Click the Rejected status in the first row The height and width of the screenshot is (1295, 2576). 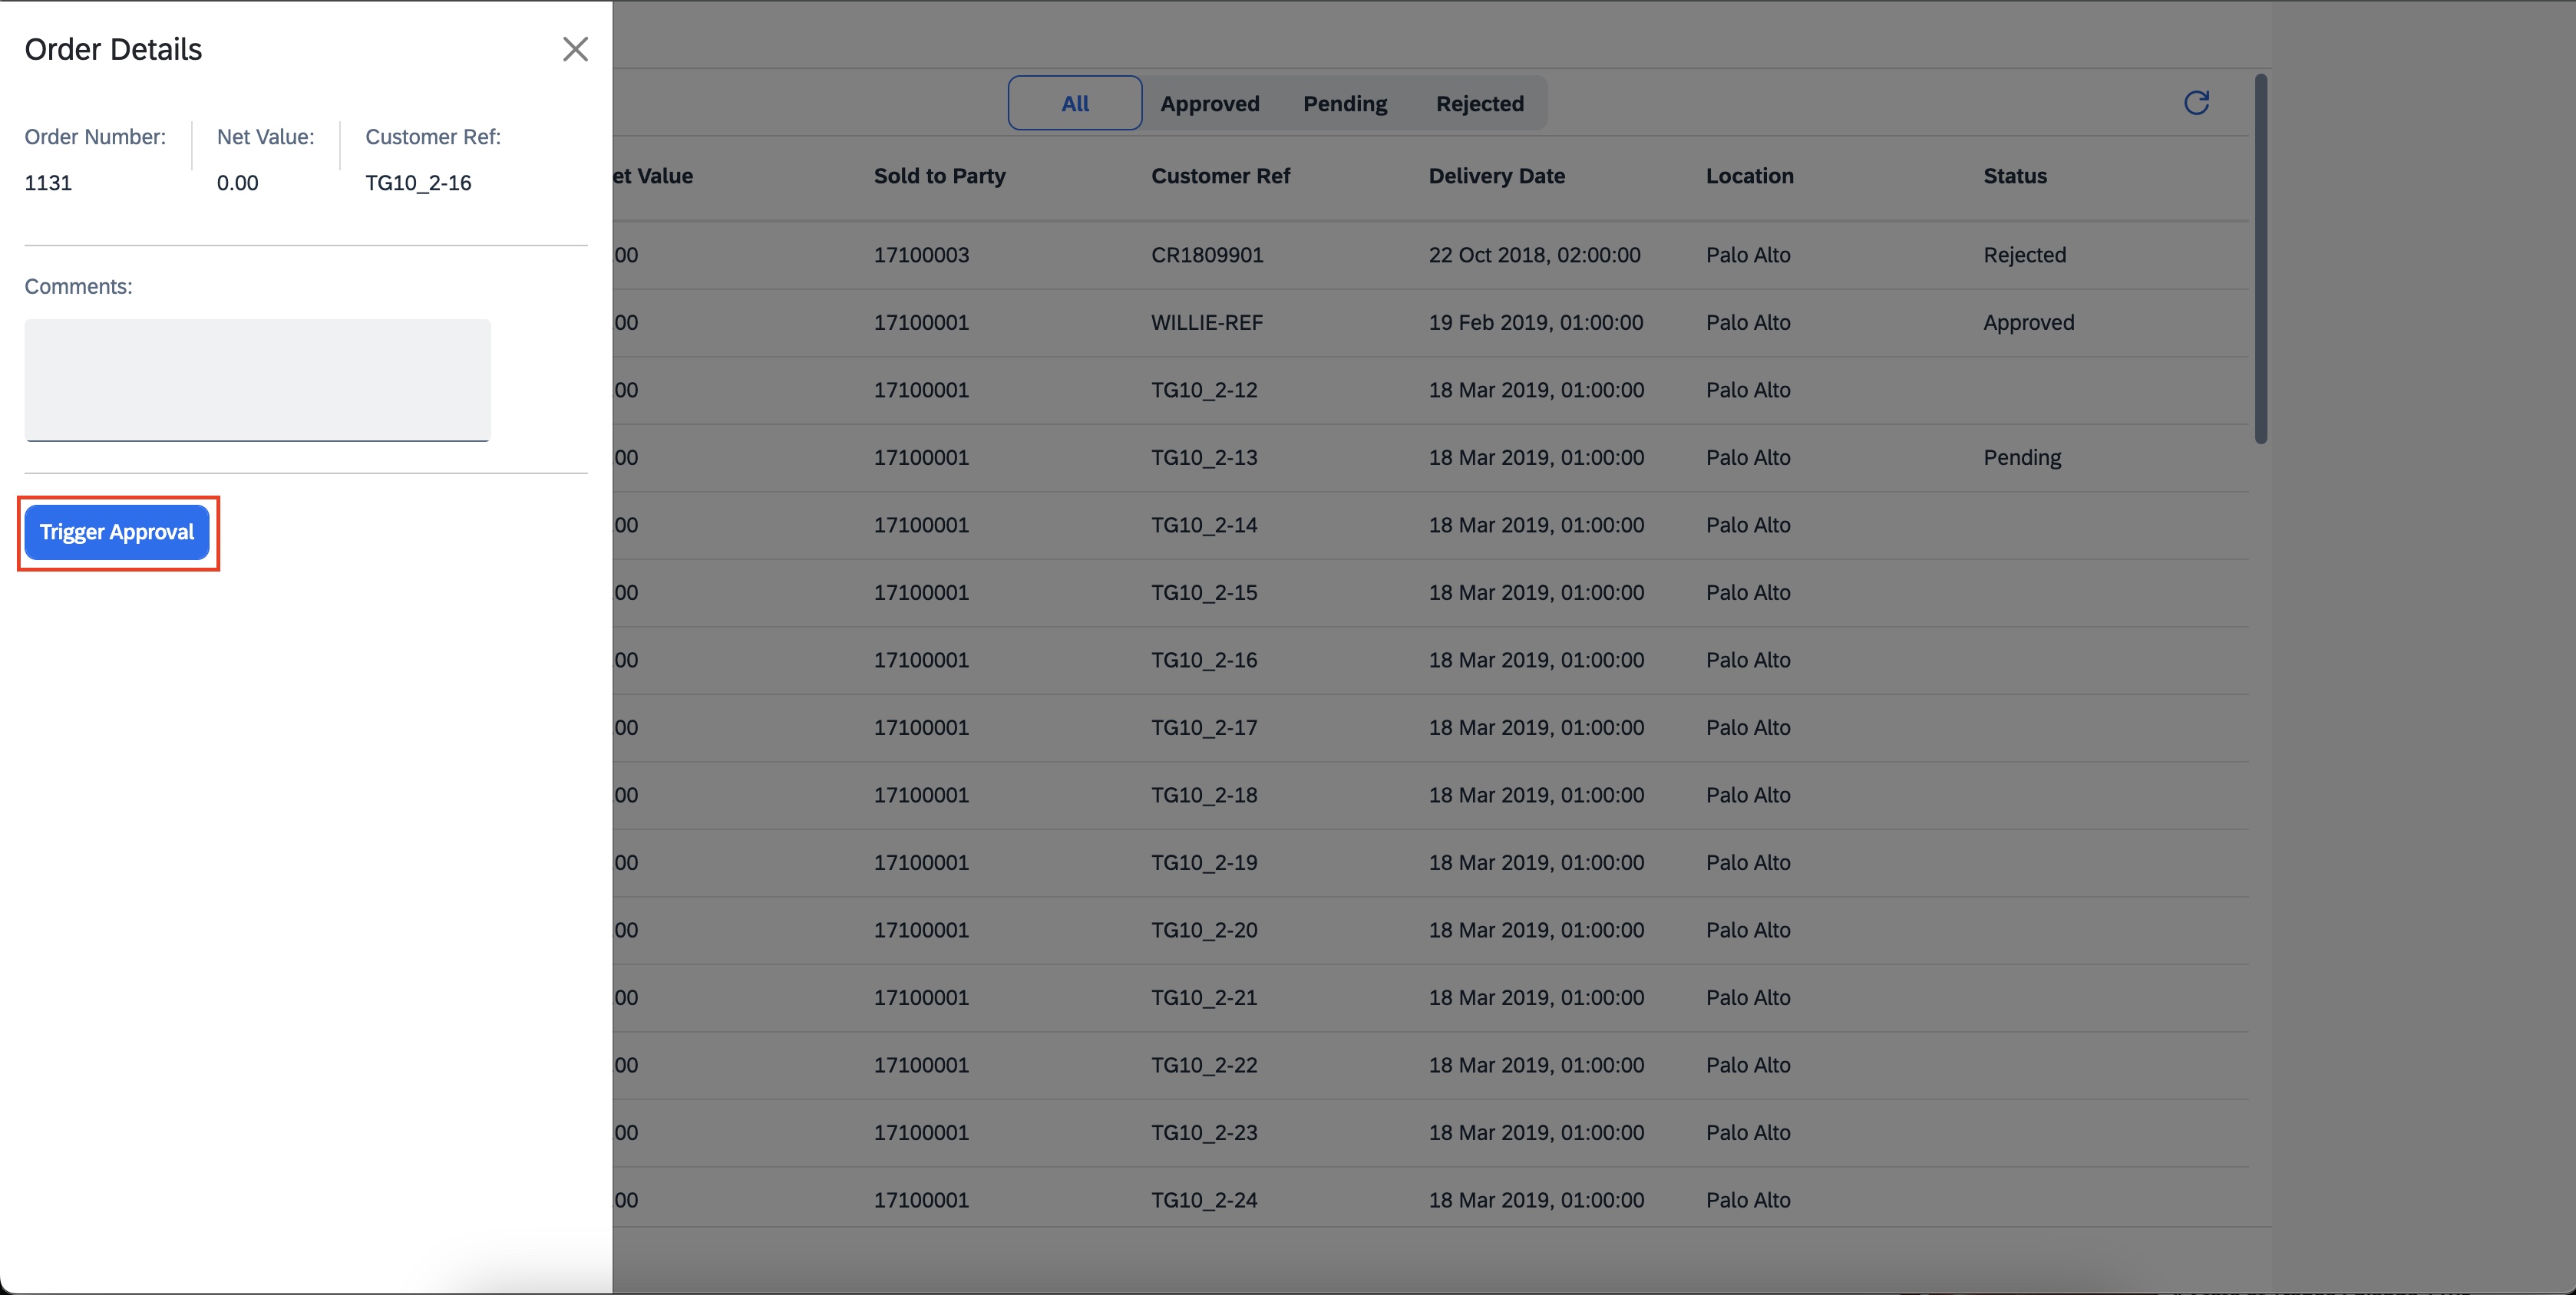2024,255
